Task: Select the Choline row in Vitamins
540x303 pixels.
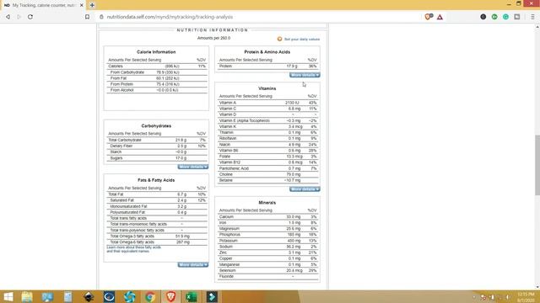Action: coord(268,174)
